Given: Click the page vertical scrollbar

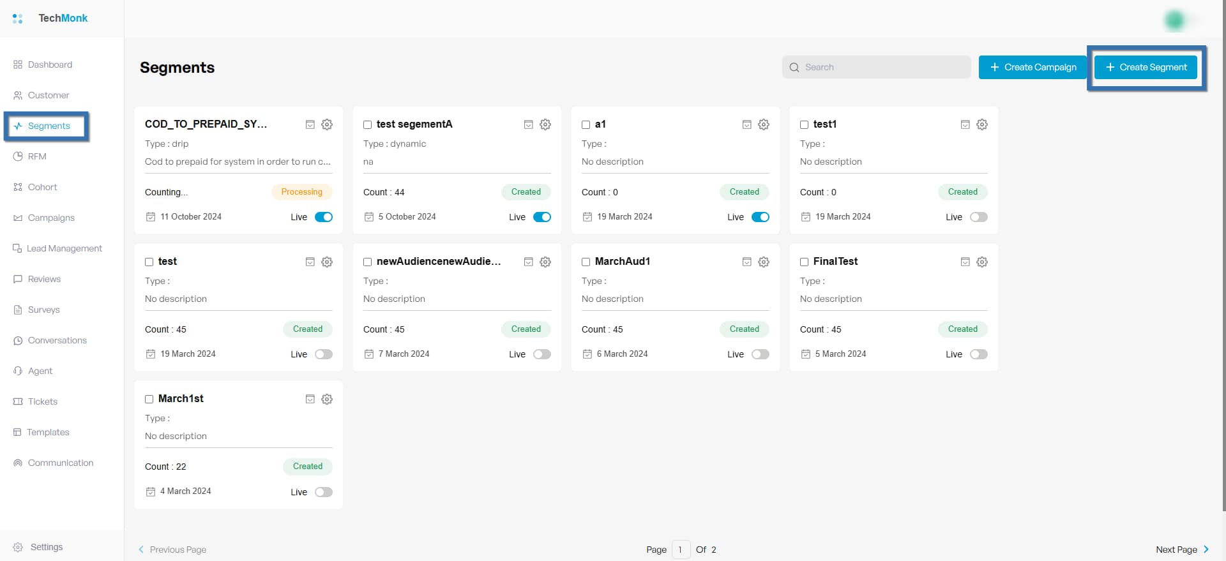Looking at the screenshot, I should pyautogui.click(x=1223, y=255).
